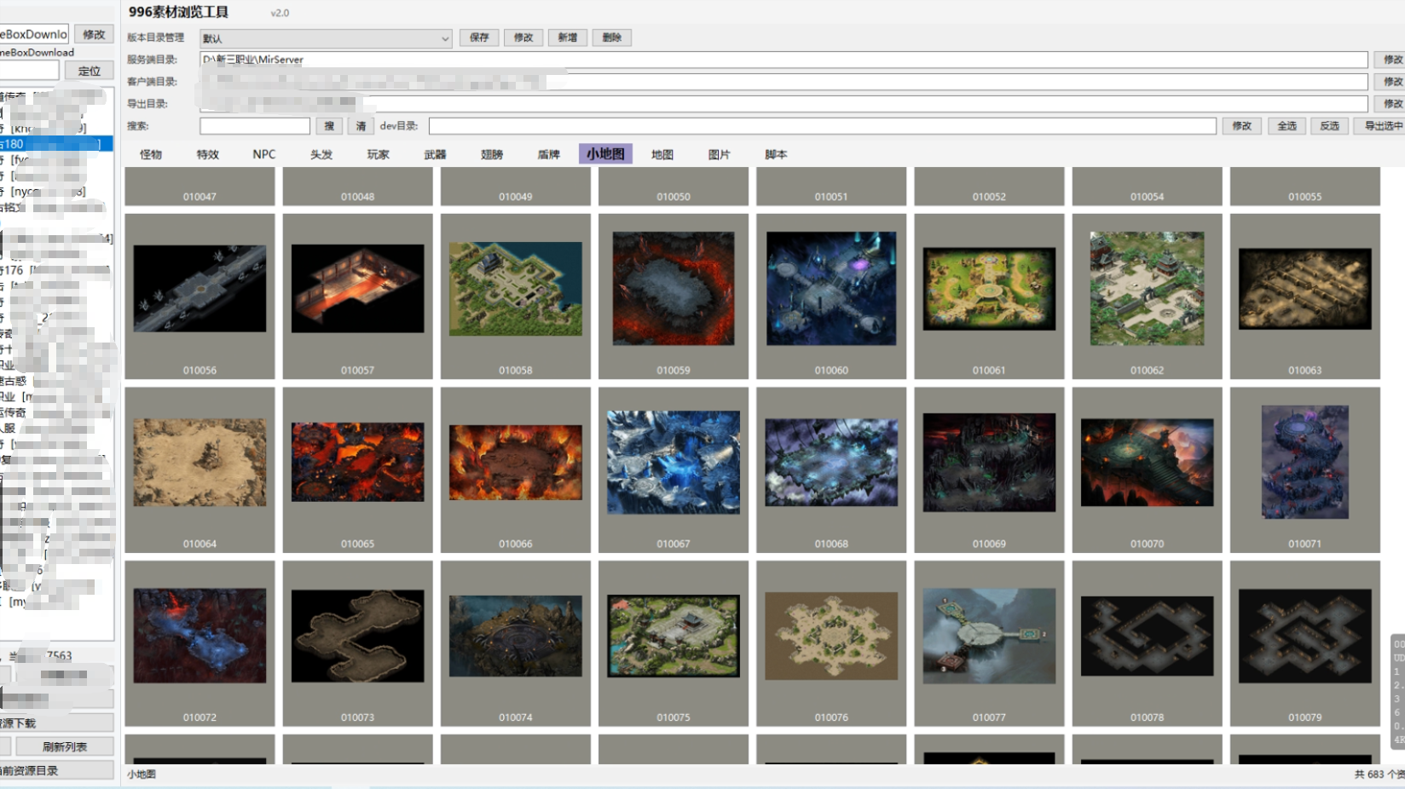The width and height of the screenshot is (1405, 789).
Task: Switch to the 头发 tab
Action: [321, 154]
